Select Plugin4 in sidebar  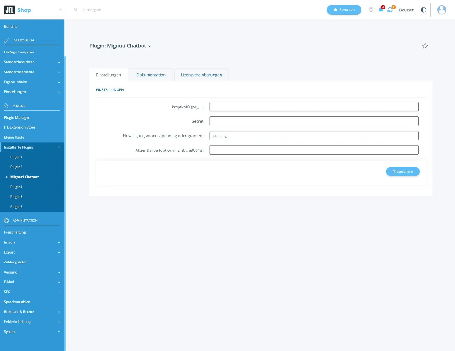pos(16,187)
